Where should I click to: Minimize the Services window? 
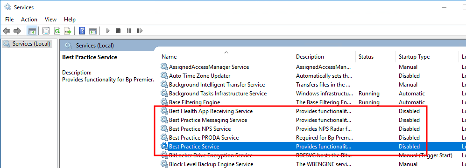(444, 7)
